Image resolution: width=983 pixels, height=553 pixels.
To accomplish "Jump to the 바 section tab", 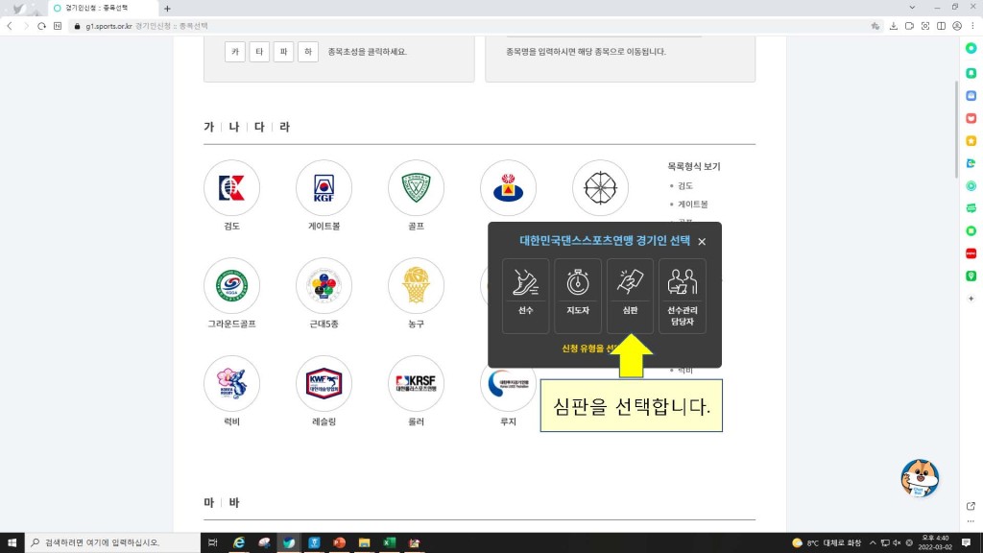I will point(234,503).
